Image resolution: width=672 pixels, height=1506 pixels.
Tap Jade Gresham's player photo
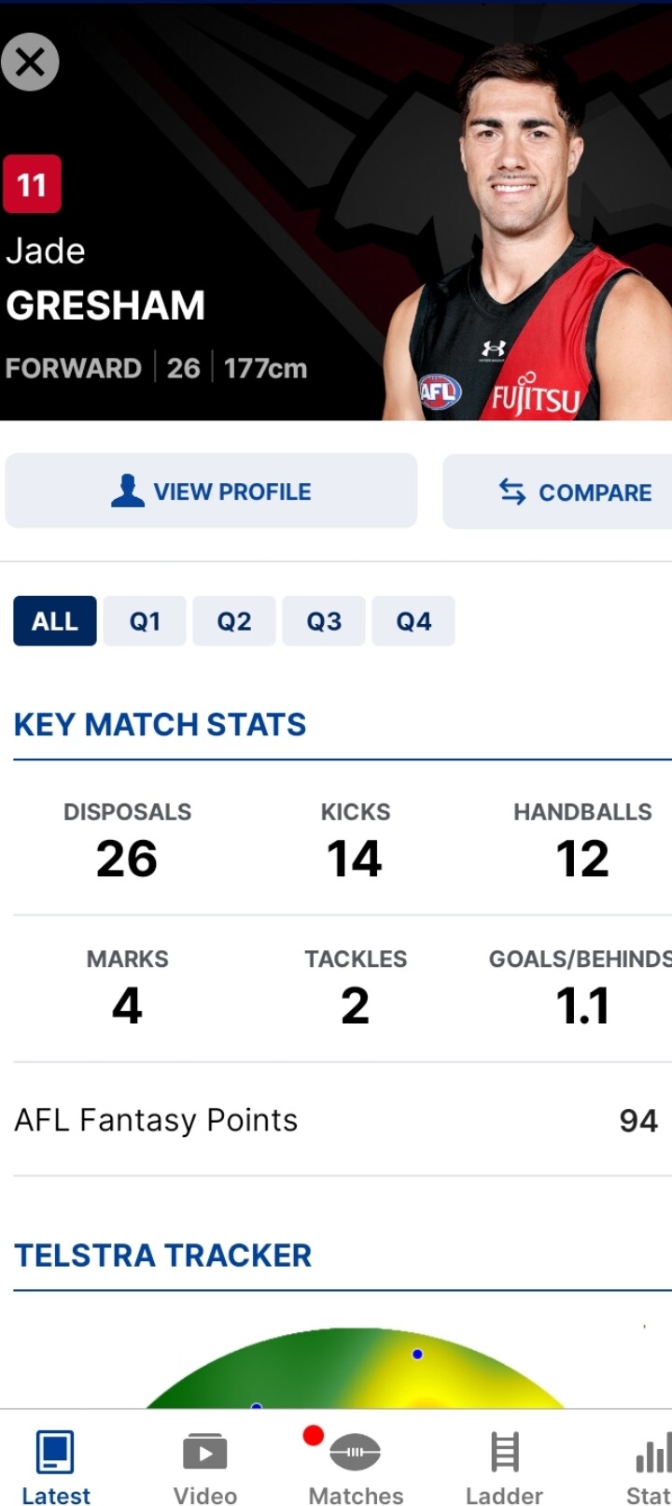click(x=527, y=234)
